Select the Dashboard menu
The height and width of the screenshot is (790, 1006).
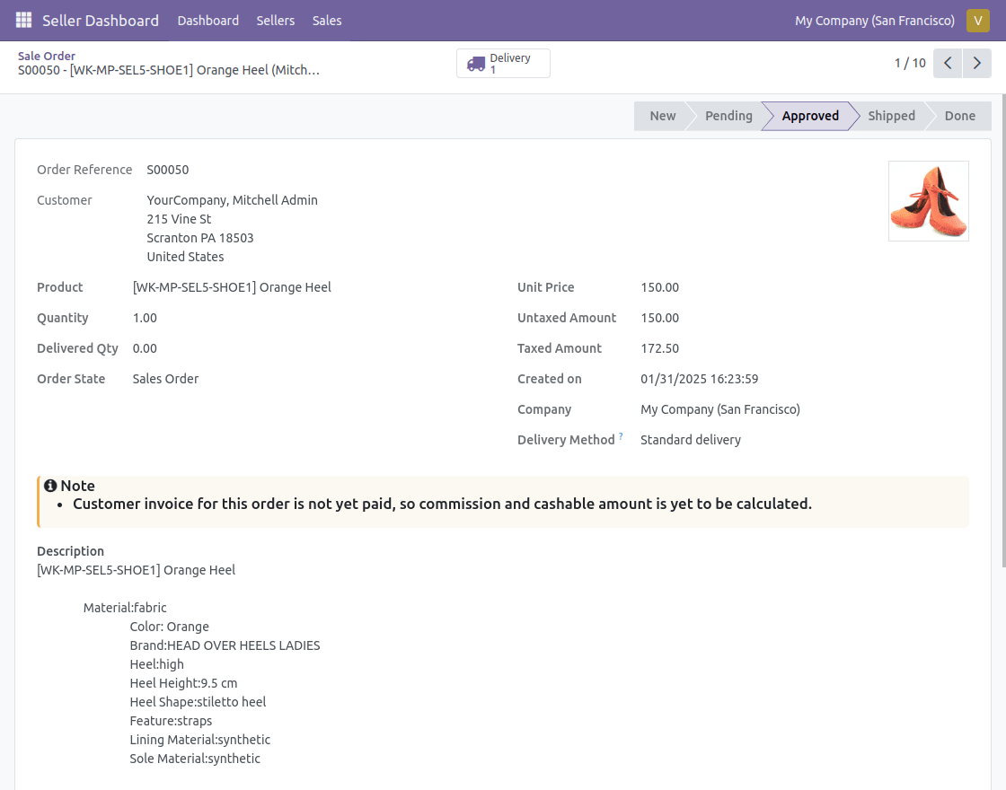[x=207, y=20]
